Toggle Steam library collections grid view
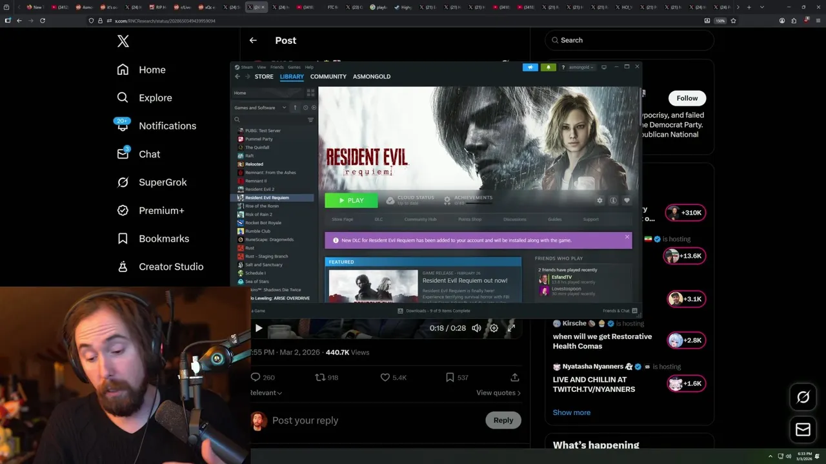Viewport: 826px width, 464px height. tap(310, 93)
